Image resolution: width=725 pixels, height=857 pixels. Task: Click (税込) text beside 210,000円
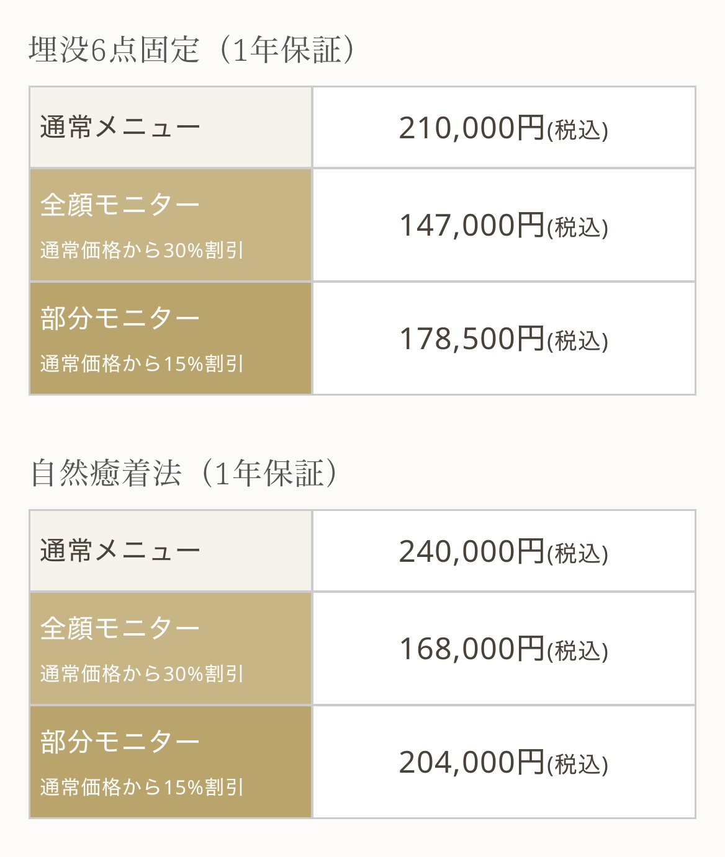(x=577, y=130)
